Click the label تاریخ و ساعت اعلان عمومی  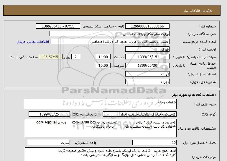[x=103, y=26]
